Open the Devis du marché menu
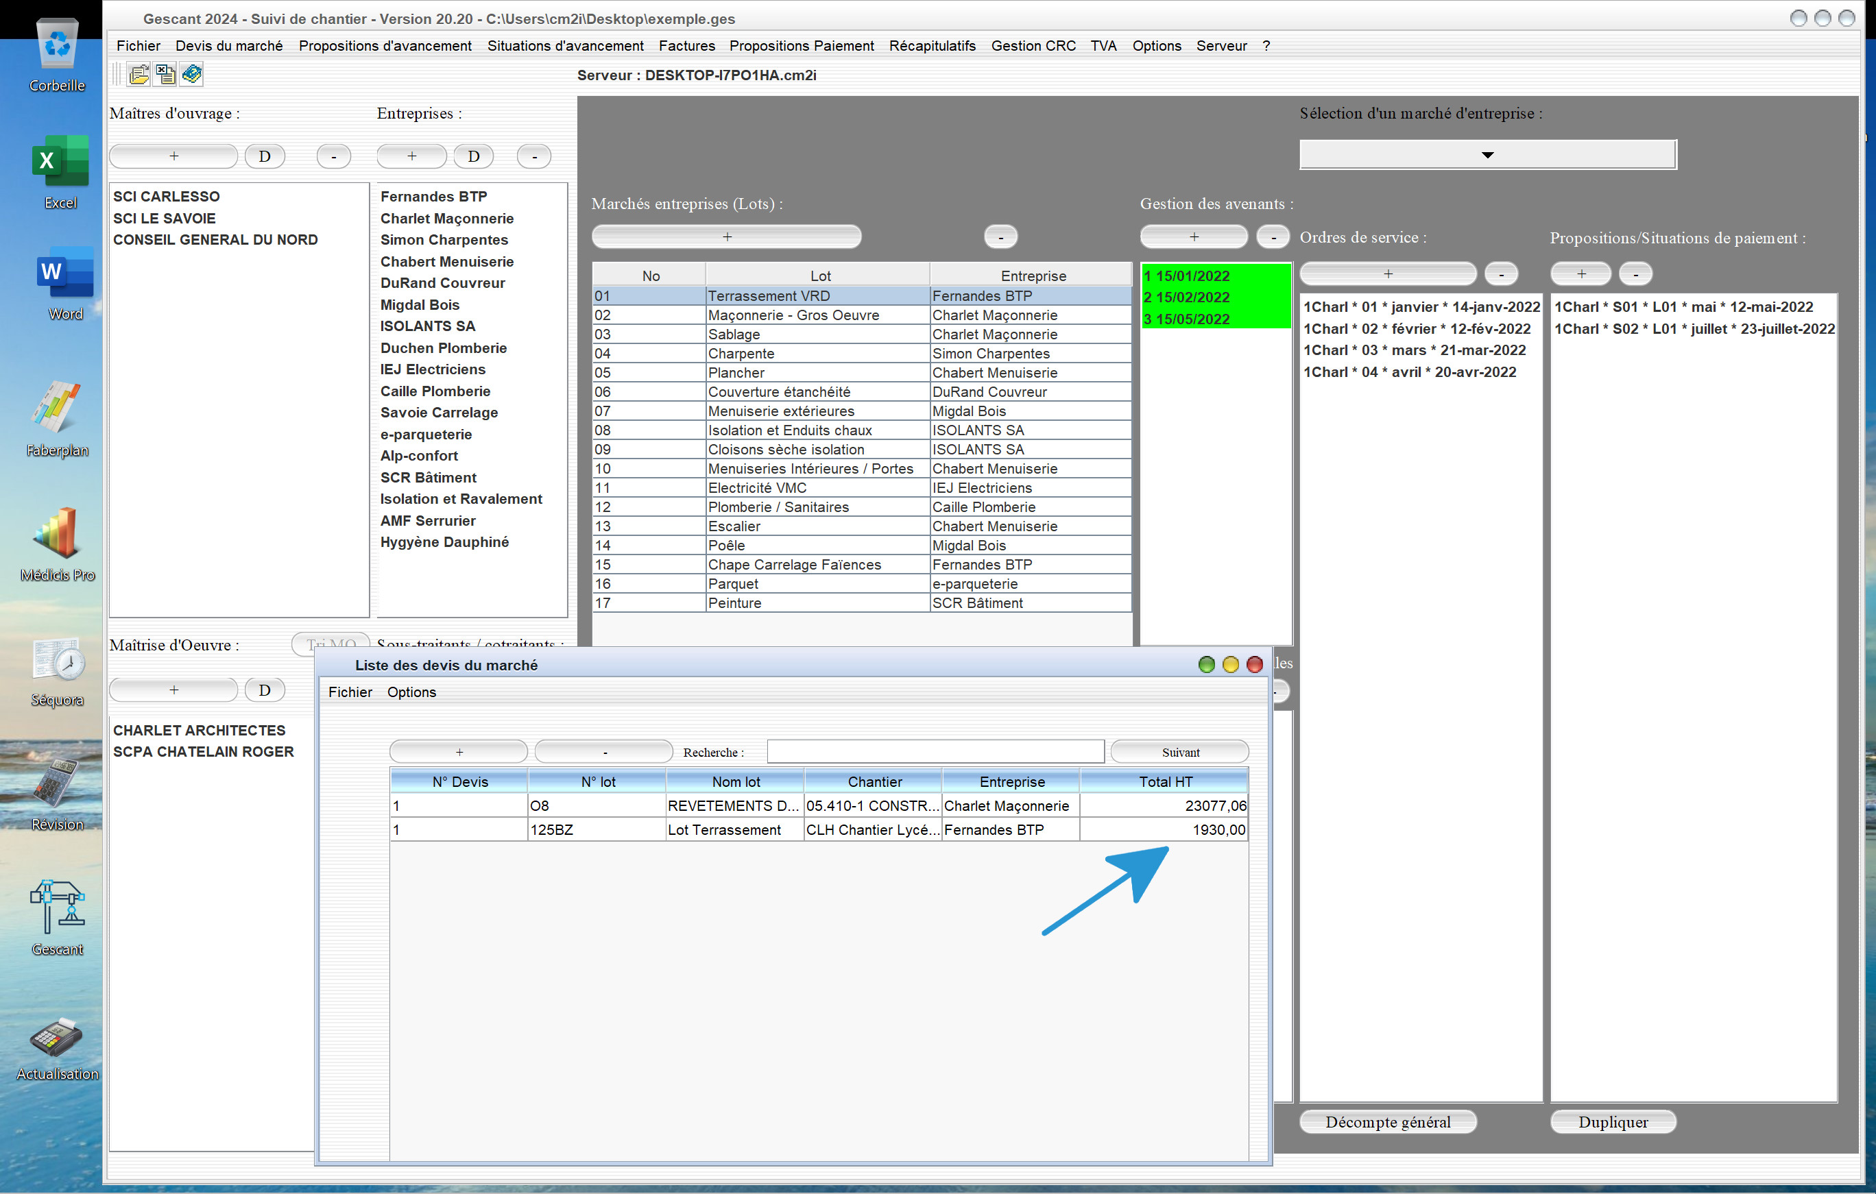Image resolution: width=1876 pixels, height=1194 pixels. (x=229, y=46)
